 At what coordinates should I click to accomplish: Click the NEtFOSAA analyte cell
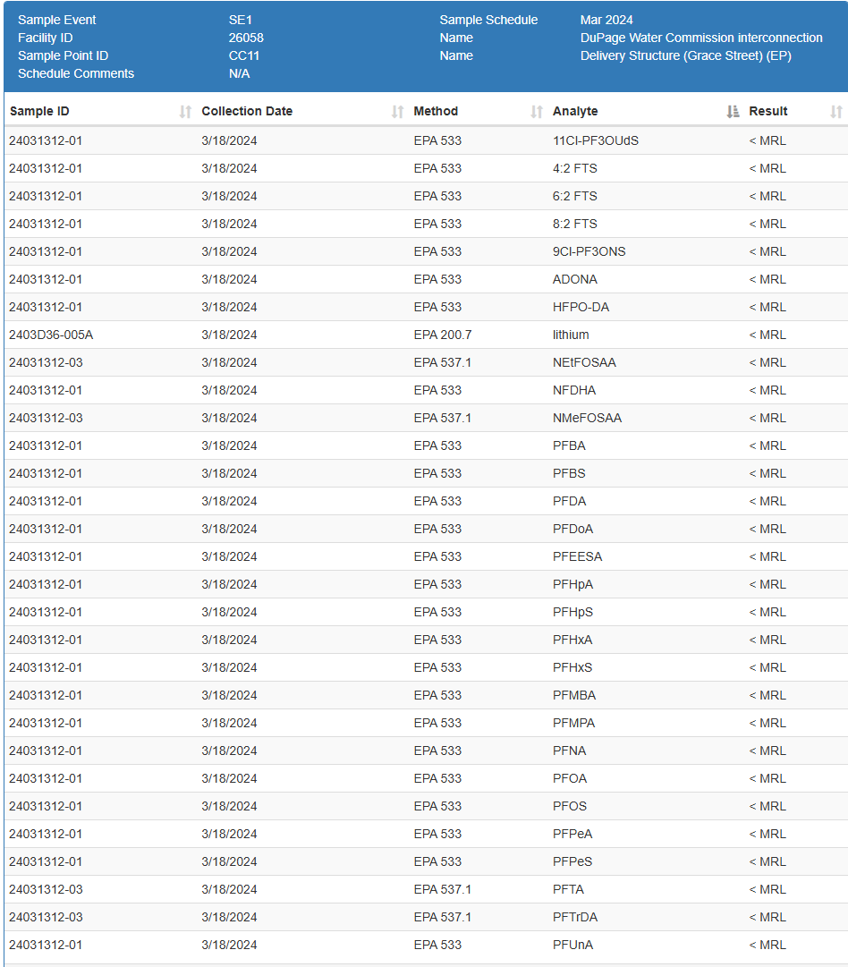pos(584,362)
